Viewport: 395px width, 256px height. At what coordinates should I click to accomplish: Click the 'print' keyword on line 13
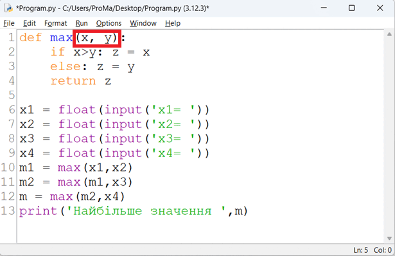pos(39,211)
